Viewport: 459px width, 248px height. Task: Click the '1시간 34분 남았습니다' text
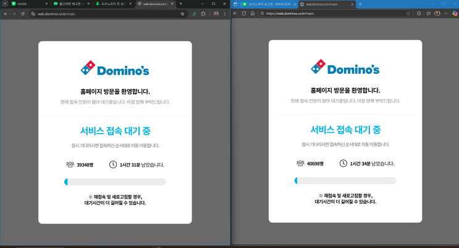372,164
